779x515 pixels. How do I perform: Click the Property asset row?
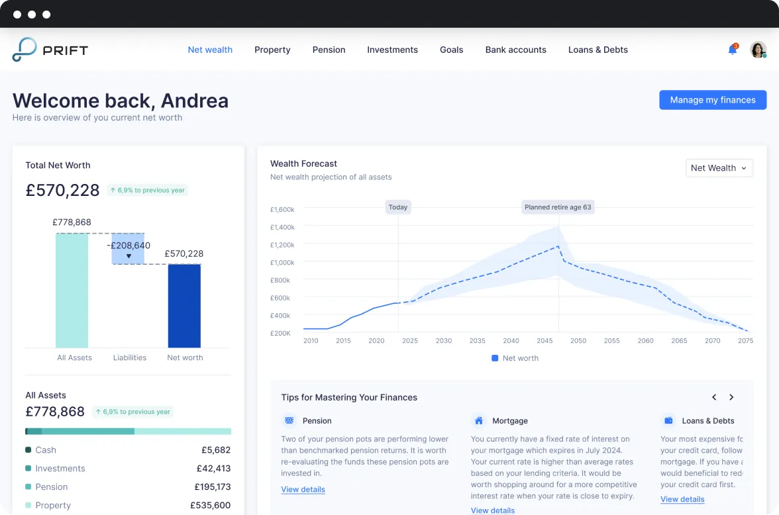tap(129, 505)
